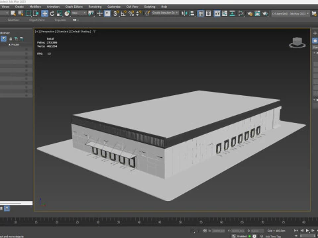Click the X coordinate input field
Image resolution: width=318 pixels, height=238 pixels.
click(x=219, y=231)
